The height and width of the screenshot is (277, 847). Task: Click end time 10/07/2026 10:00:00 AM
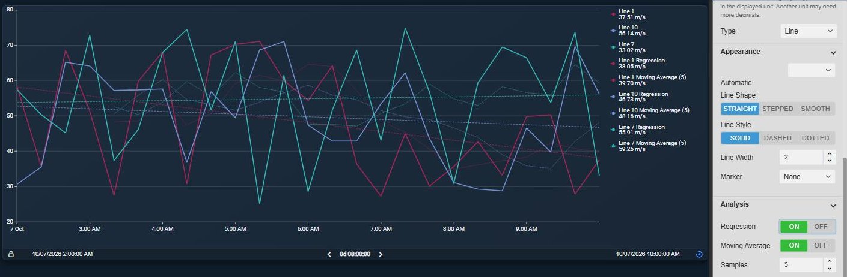[x=649, y=254]
